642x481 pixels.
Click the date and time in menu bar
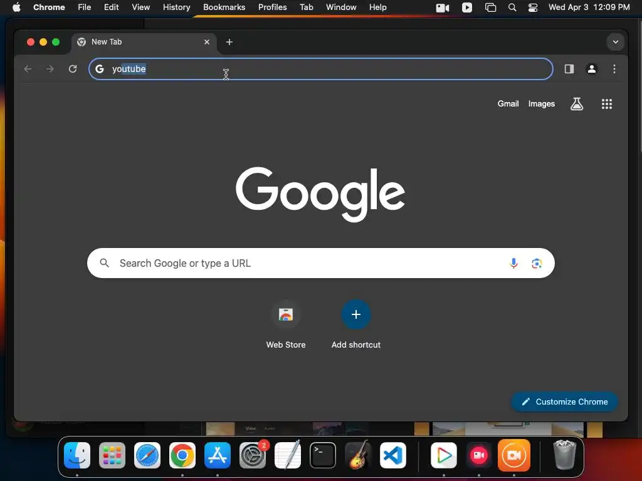click(x=589, y=8)
